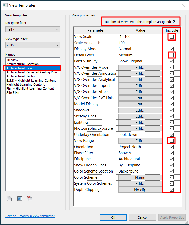Uncheck Include for Phase Filter
This screenshot has height=225, width=189.
click(172, 153)
